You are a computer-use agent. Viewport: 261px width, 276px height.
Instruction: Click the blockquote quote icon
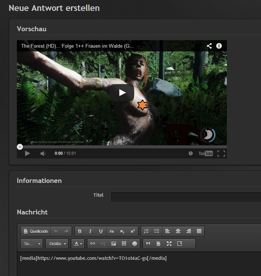(x=148, y=244)
